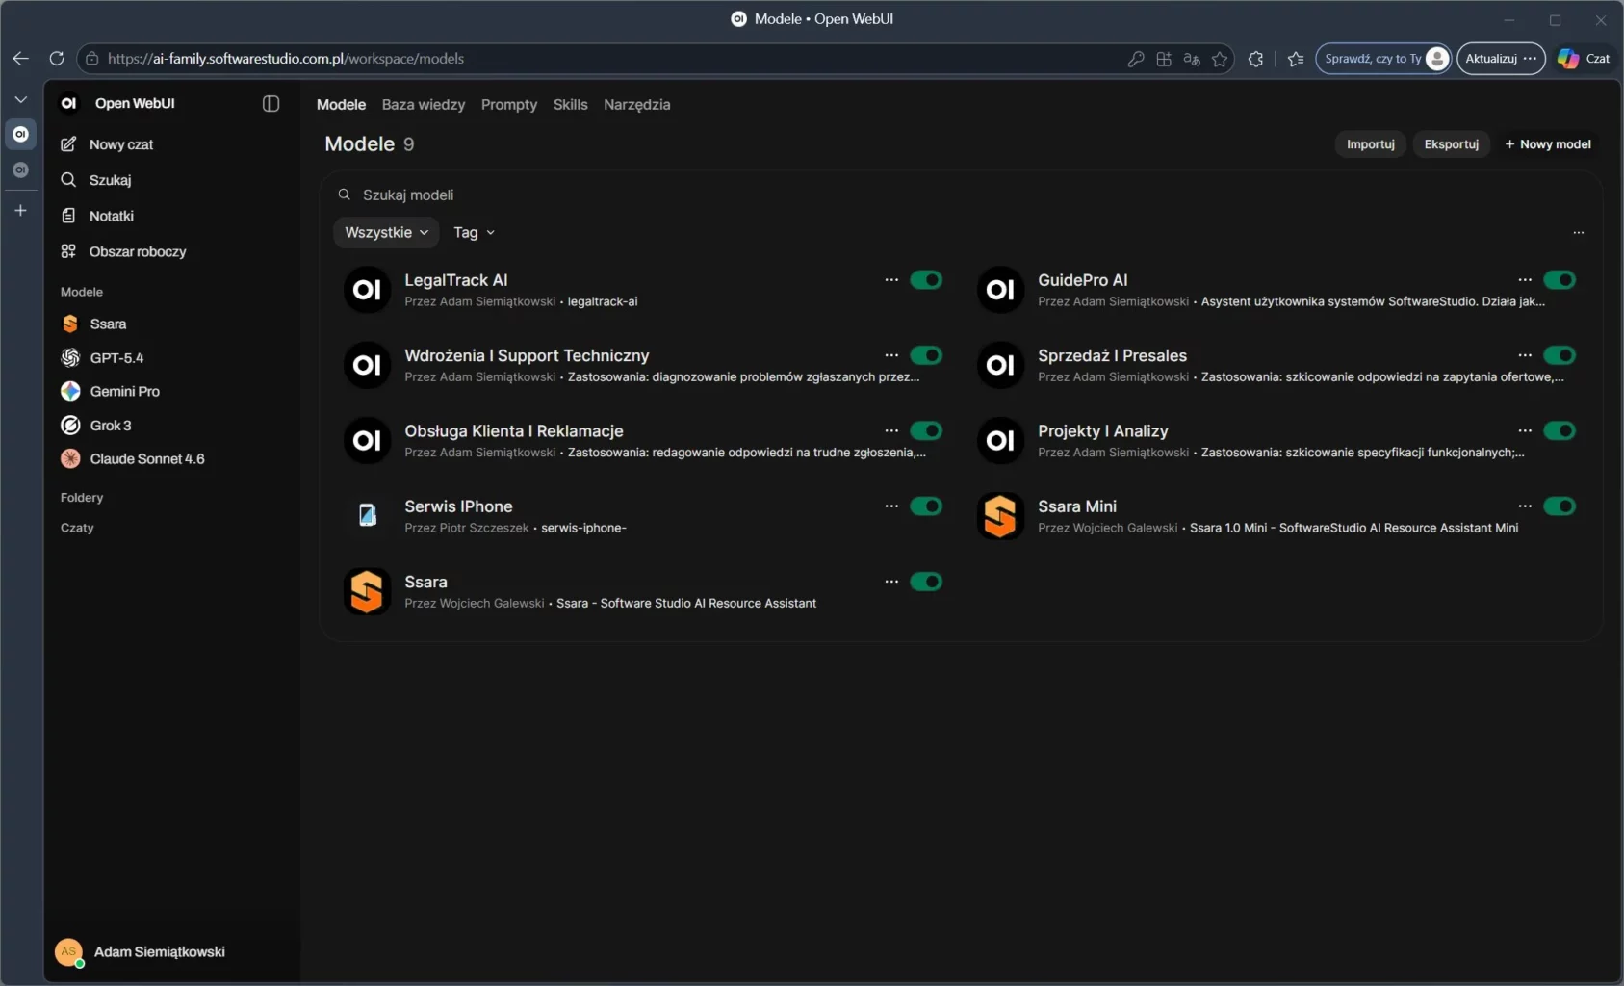Open Notatki from the sidebar
Viewport: 1624px width, 986px height.
point(111,215)
